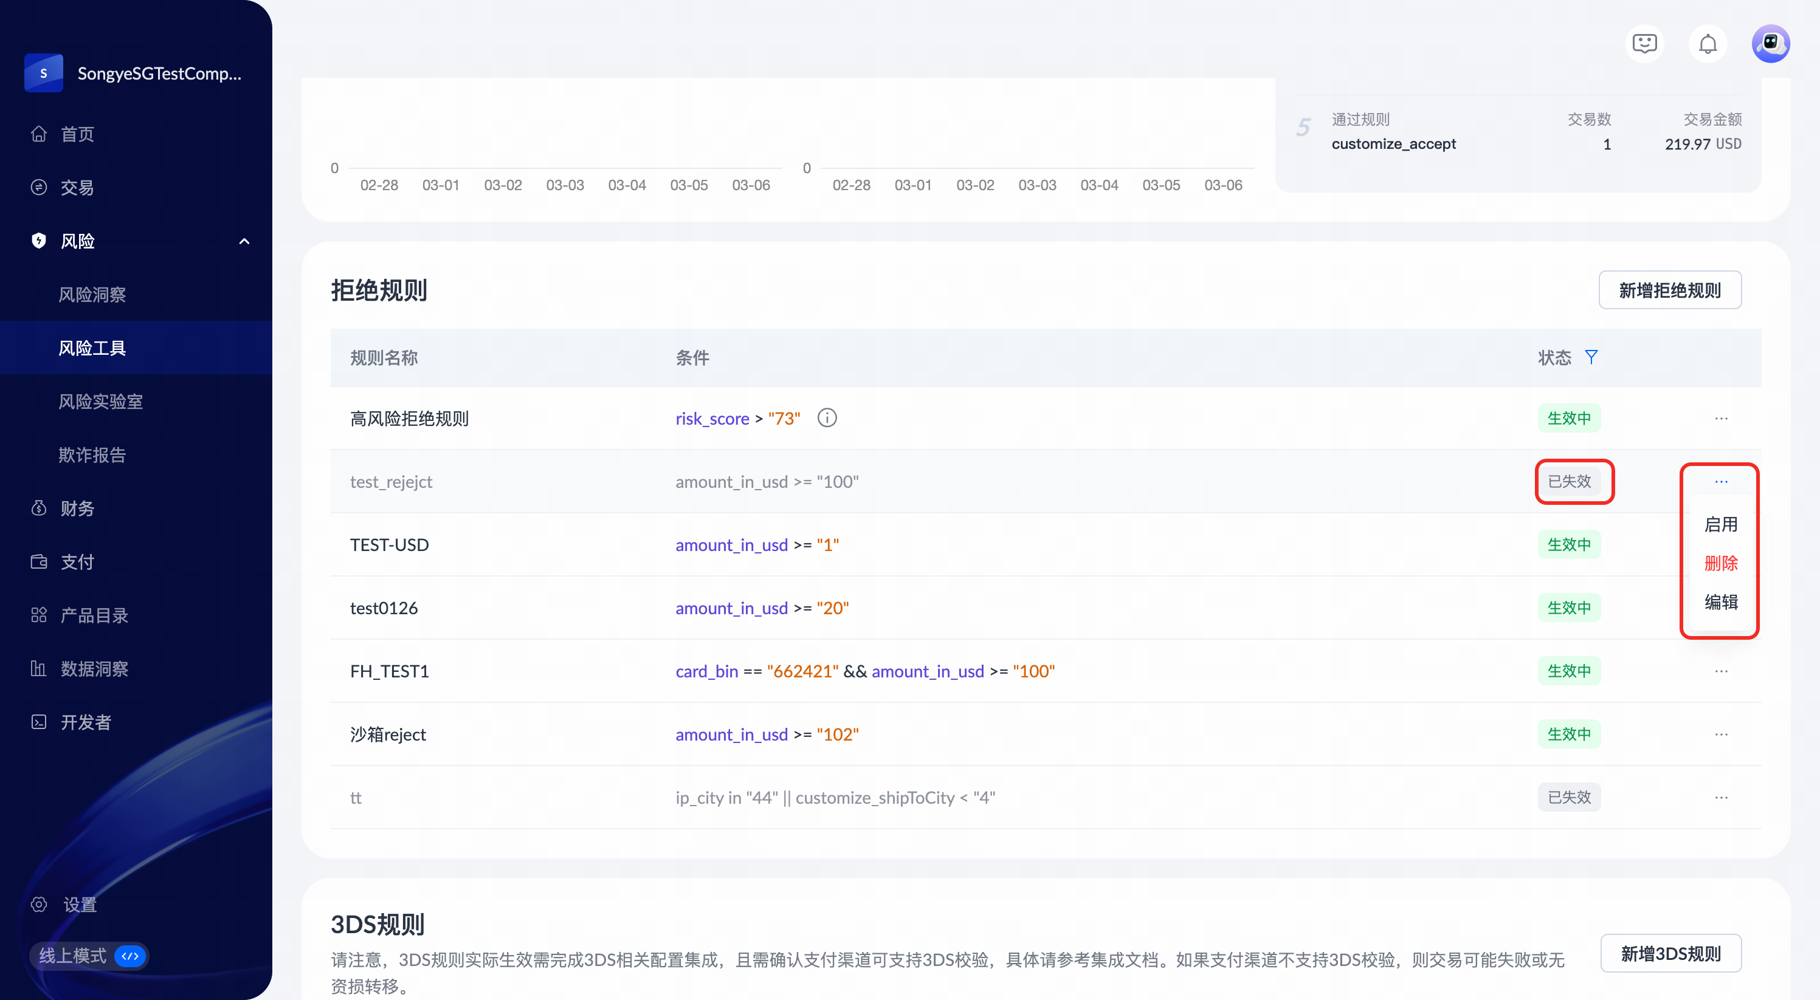Open 设置 via the gear icon
1820x1000 pixels.
point(39,905)
